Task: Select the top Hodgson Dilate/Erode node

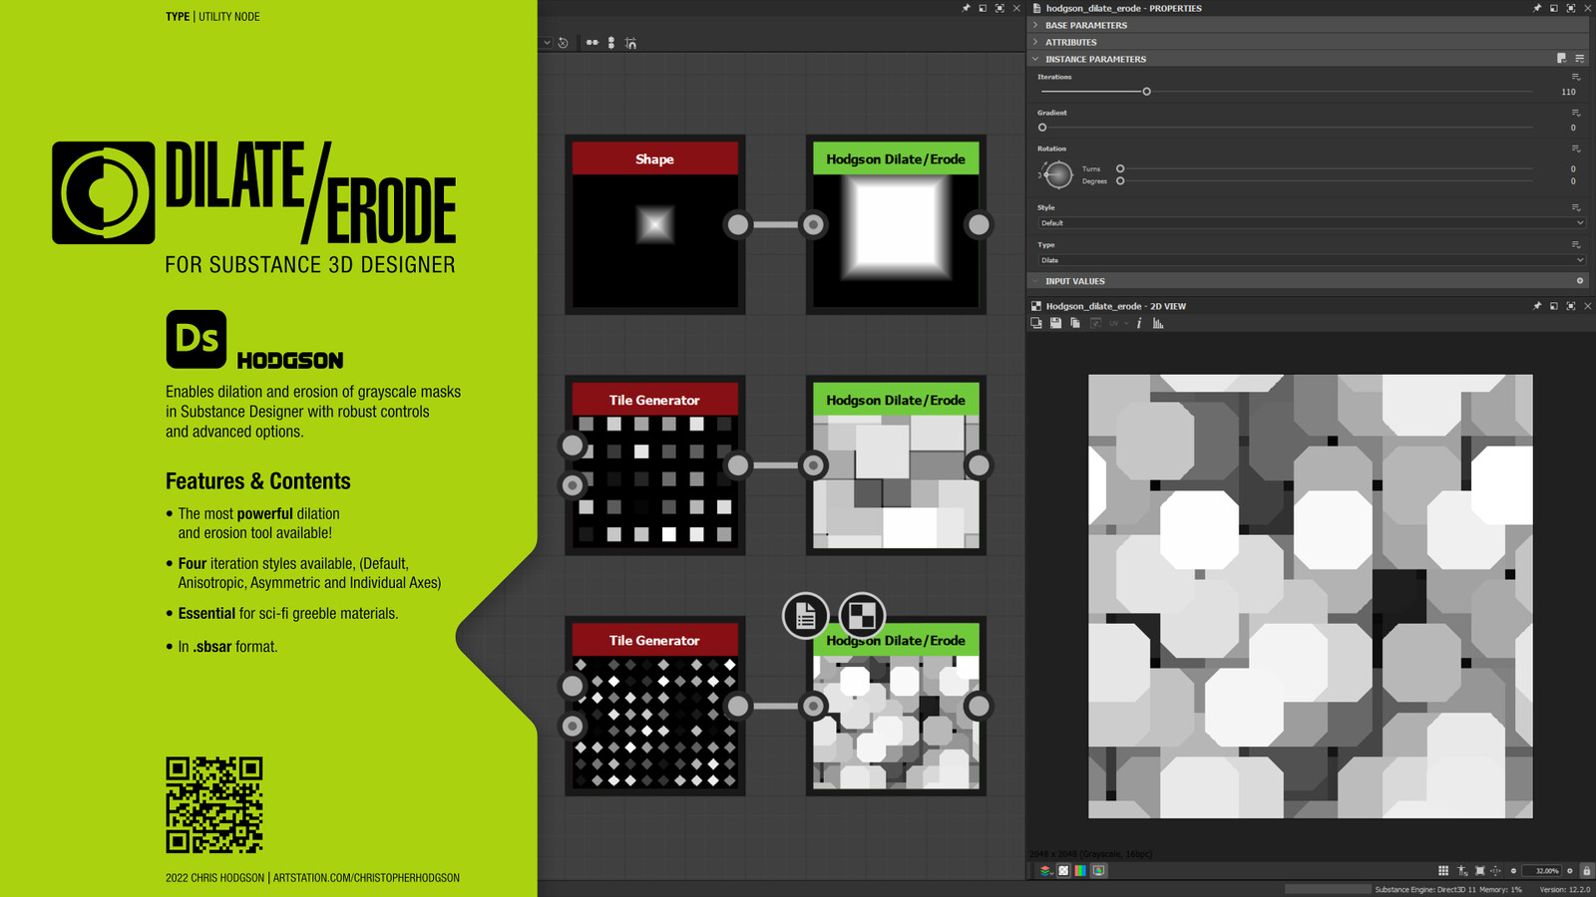Action: (896, 224)
